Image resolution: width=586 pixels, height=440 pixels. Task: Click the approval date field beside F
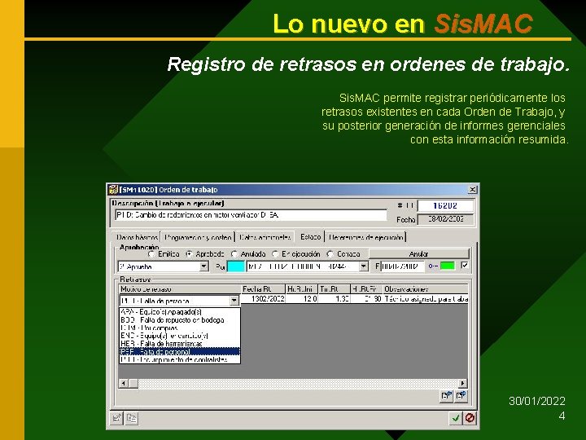point(403,266)
